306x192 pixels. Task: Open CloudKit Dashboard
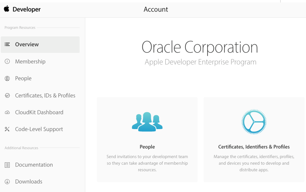click(39, 112)
